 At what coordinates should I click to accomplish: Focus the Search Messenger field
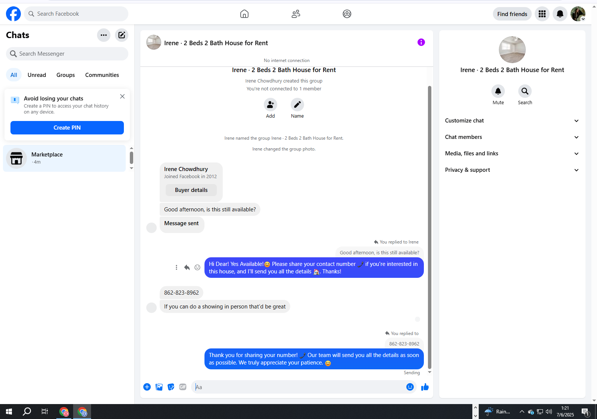[x=67, y=54]
